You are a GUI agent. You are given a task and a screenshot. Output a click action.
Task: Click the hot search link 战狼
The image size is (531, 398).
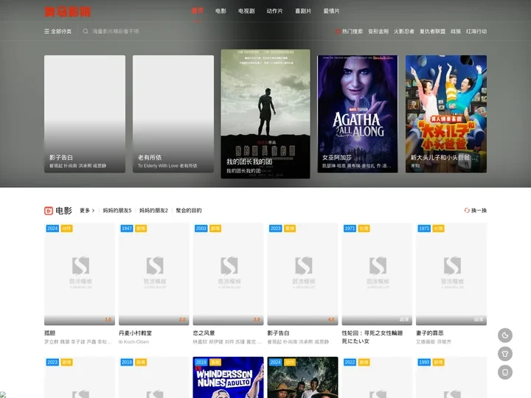[x=456, y=31]
